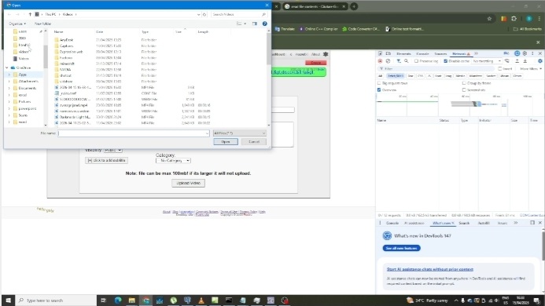
Task: Click the Windows Start button
Action: pos(9,300)
